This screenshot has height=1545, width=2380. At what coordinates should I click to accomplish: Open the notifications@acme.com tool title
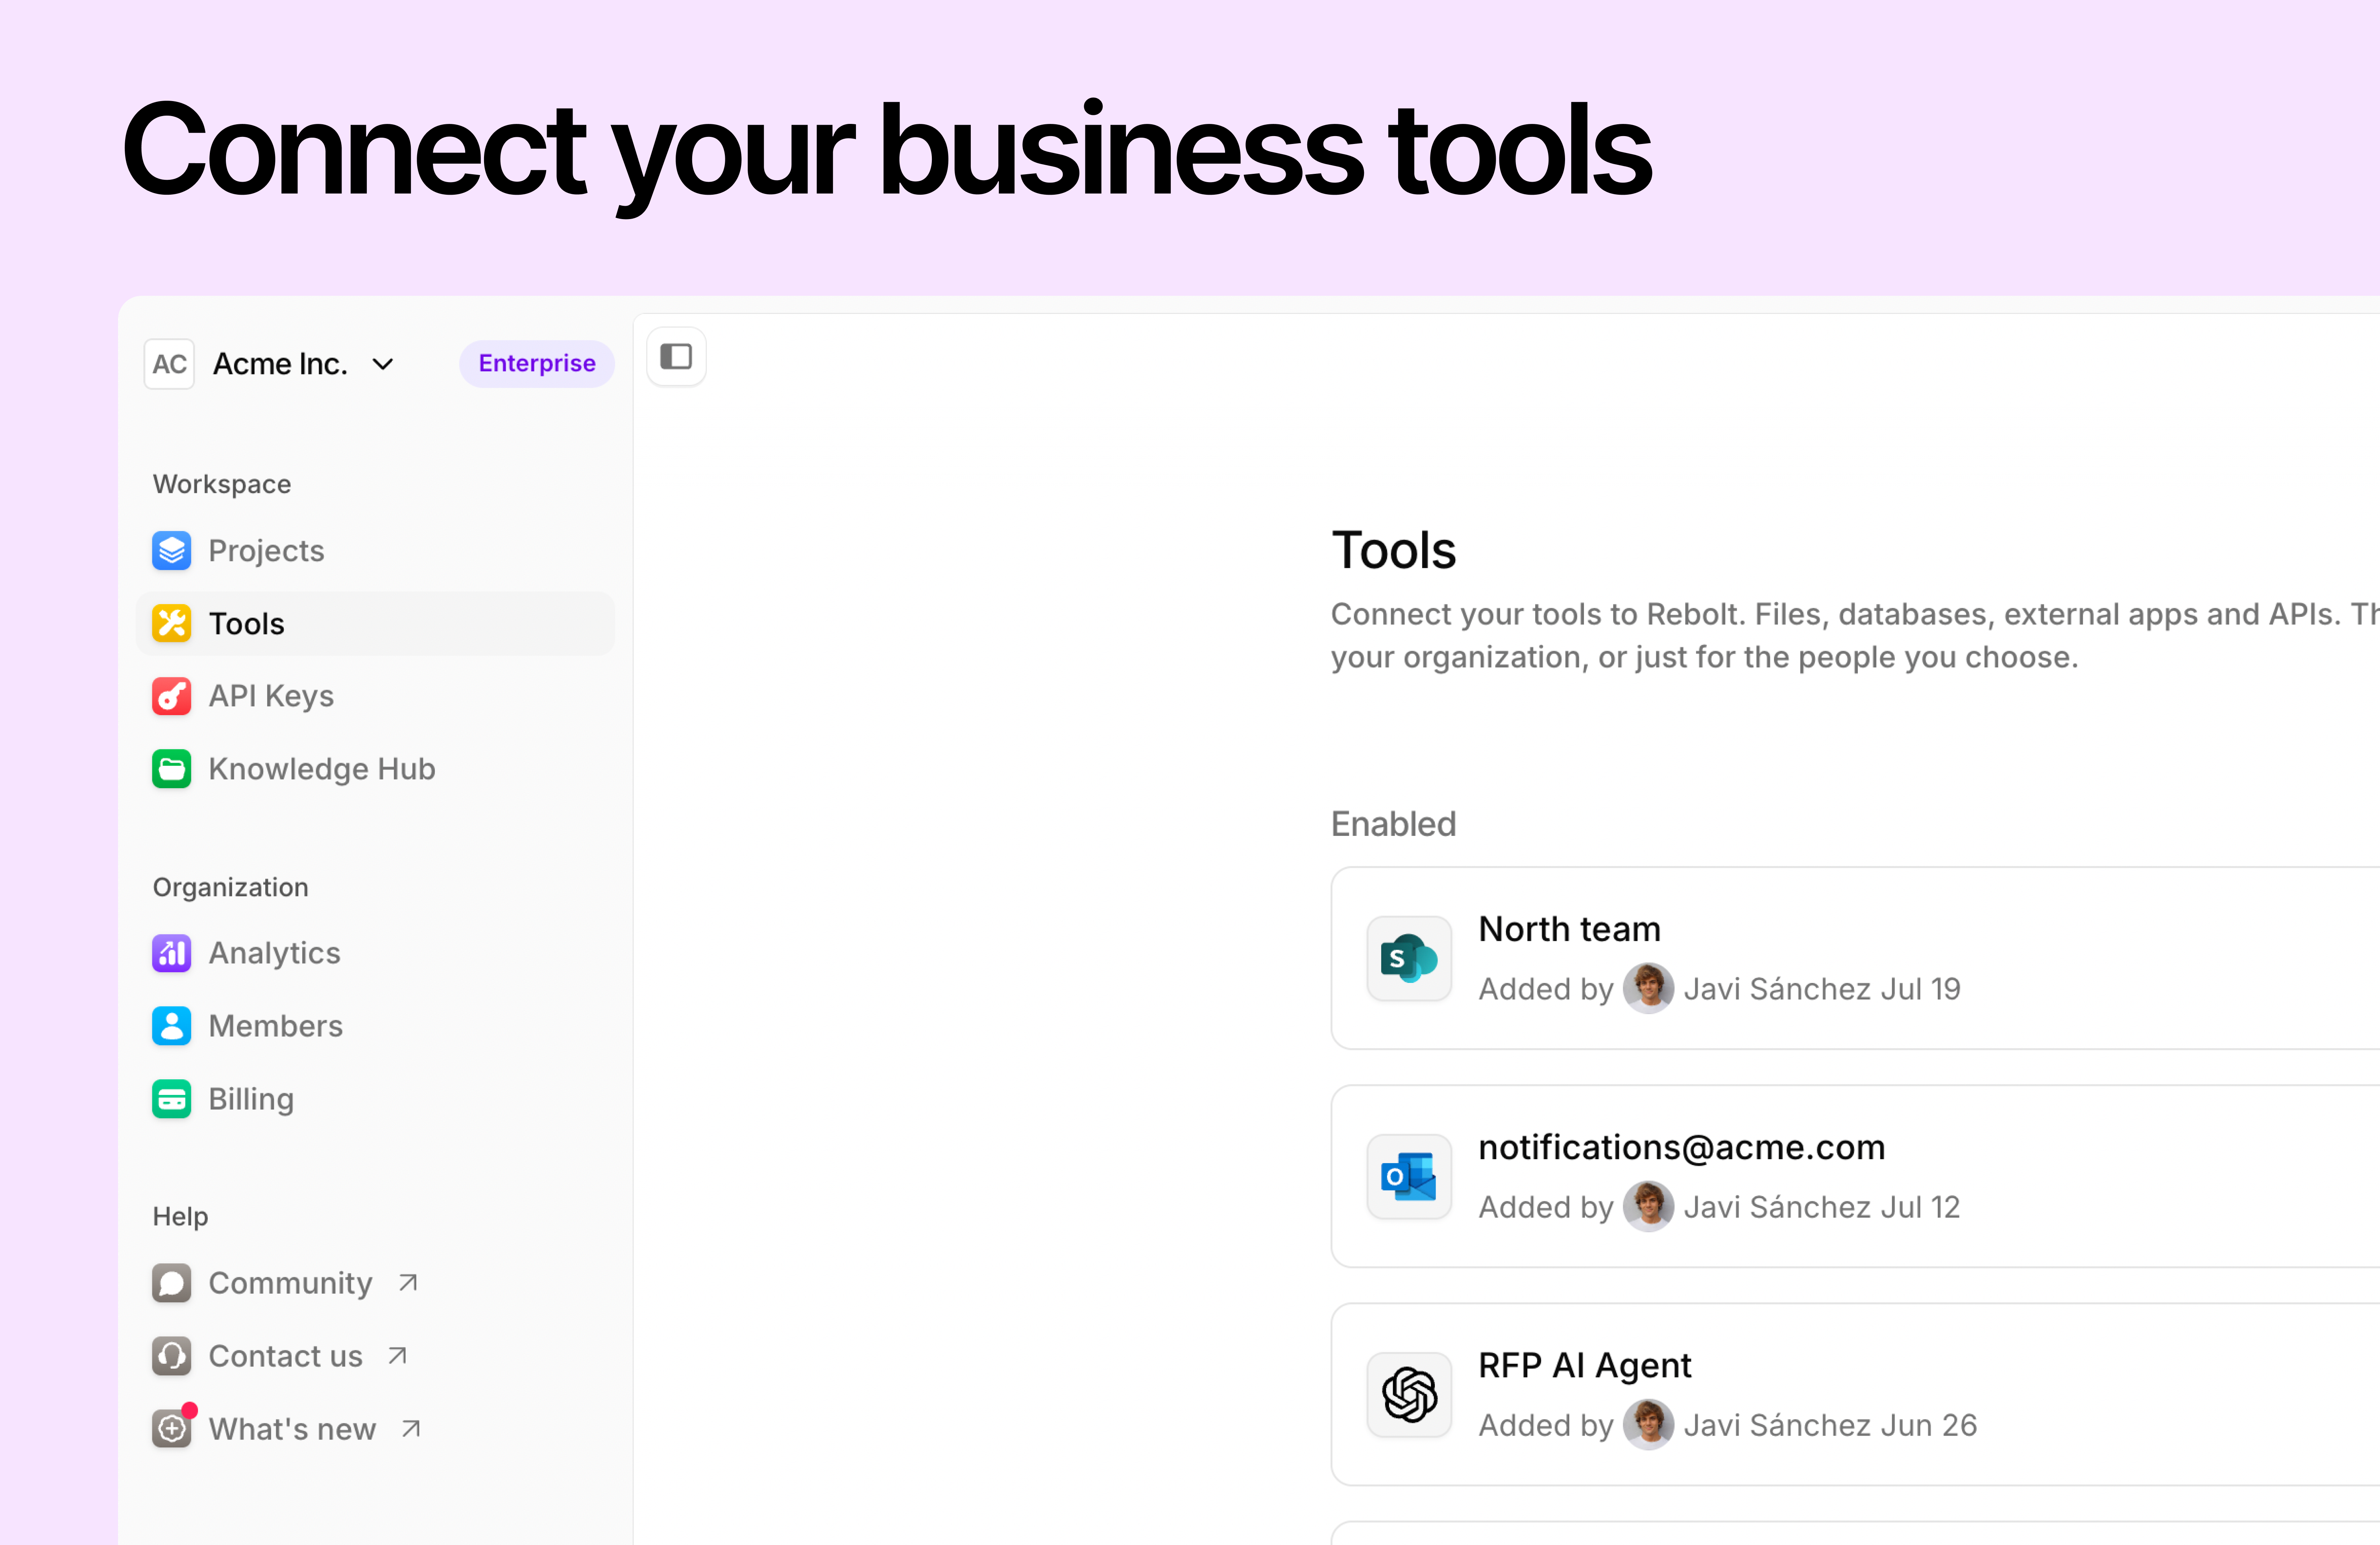1681,1147
